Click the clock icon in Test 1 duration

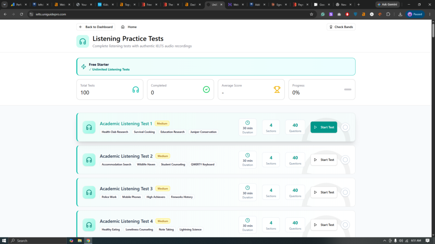[x=248, y=122]
